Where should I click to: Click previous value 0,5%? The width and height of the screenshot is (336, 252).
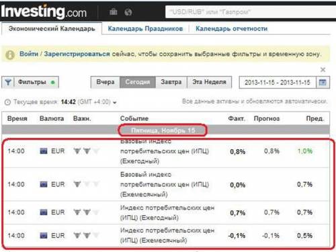305,236
